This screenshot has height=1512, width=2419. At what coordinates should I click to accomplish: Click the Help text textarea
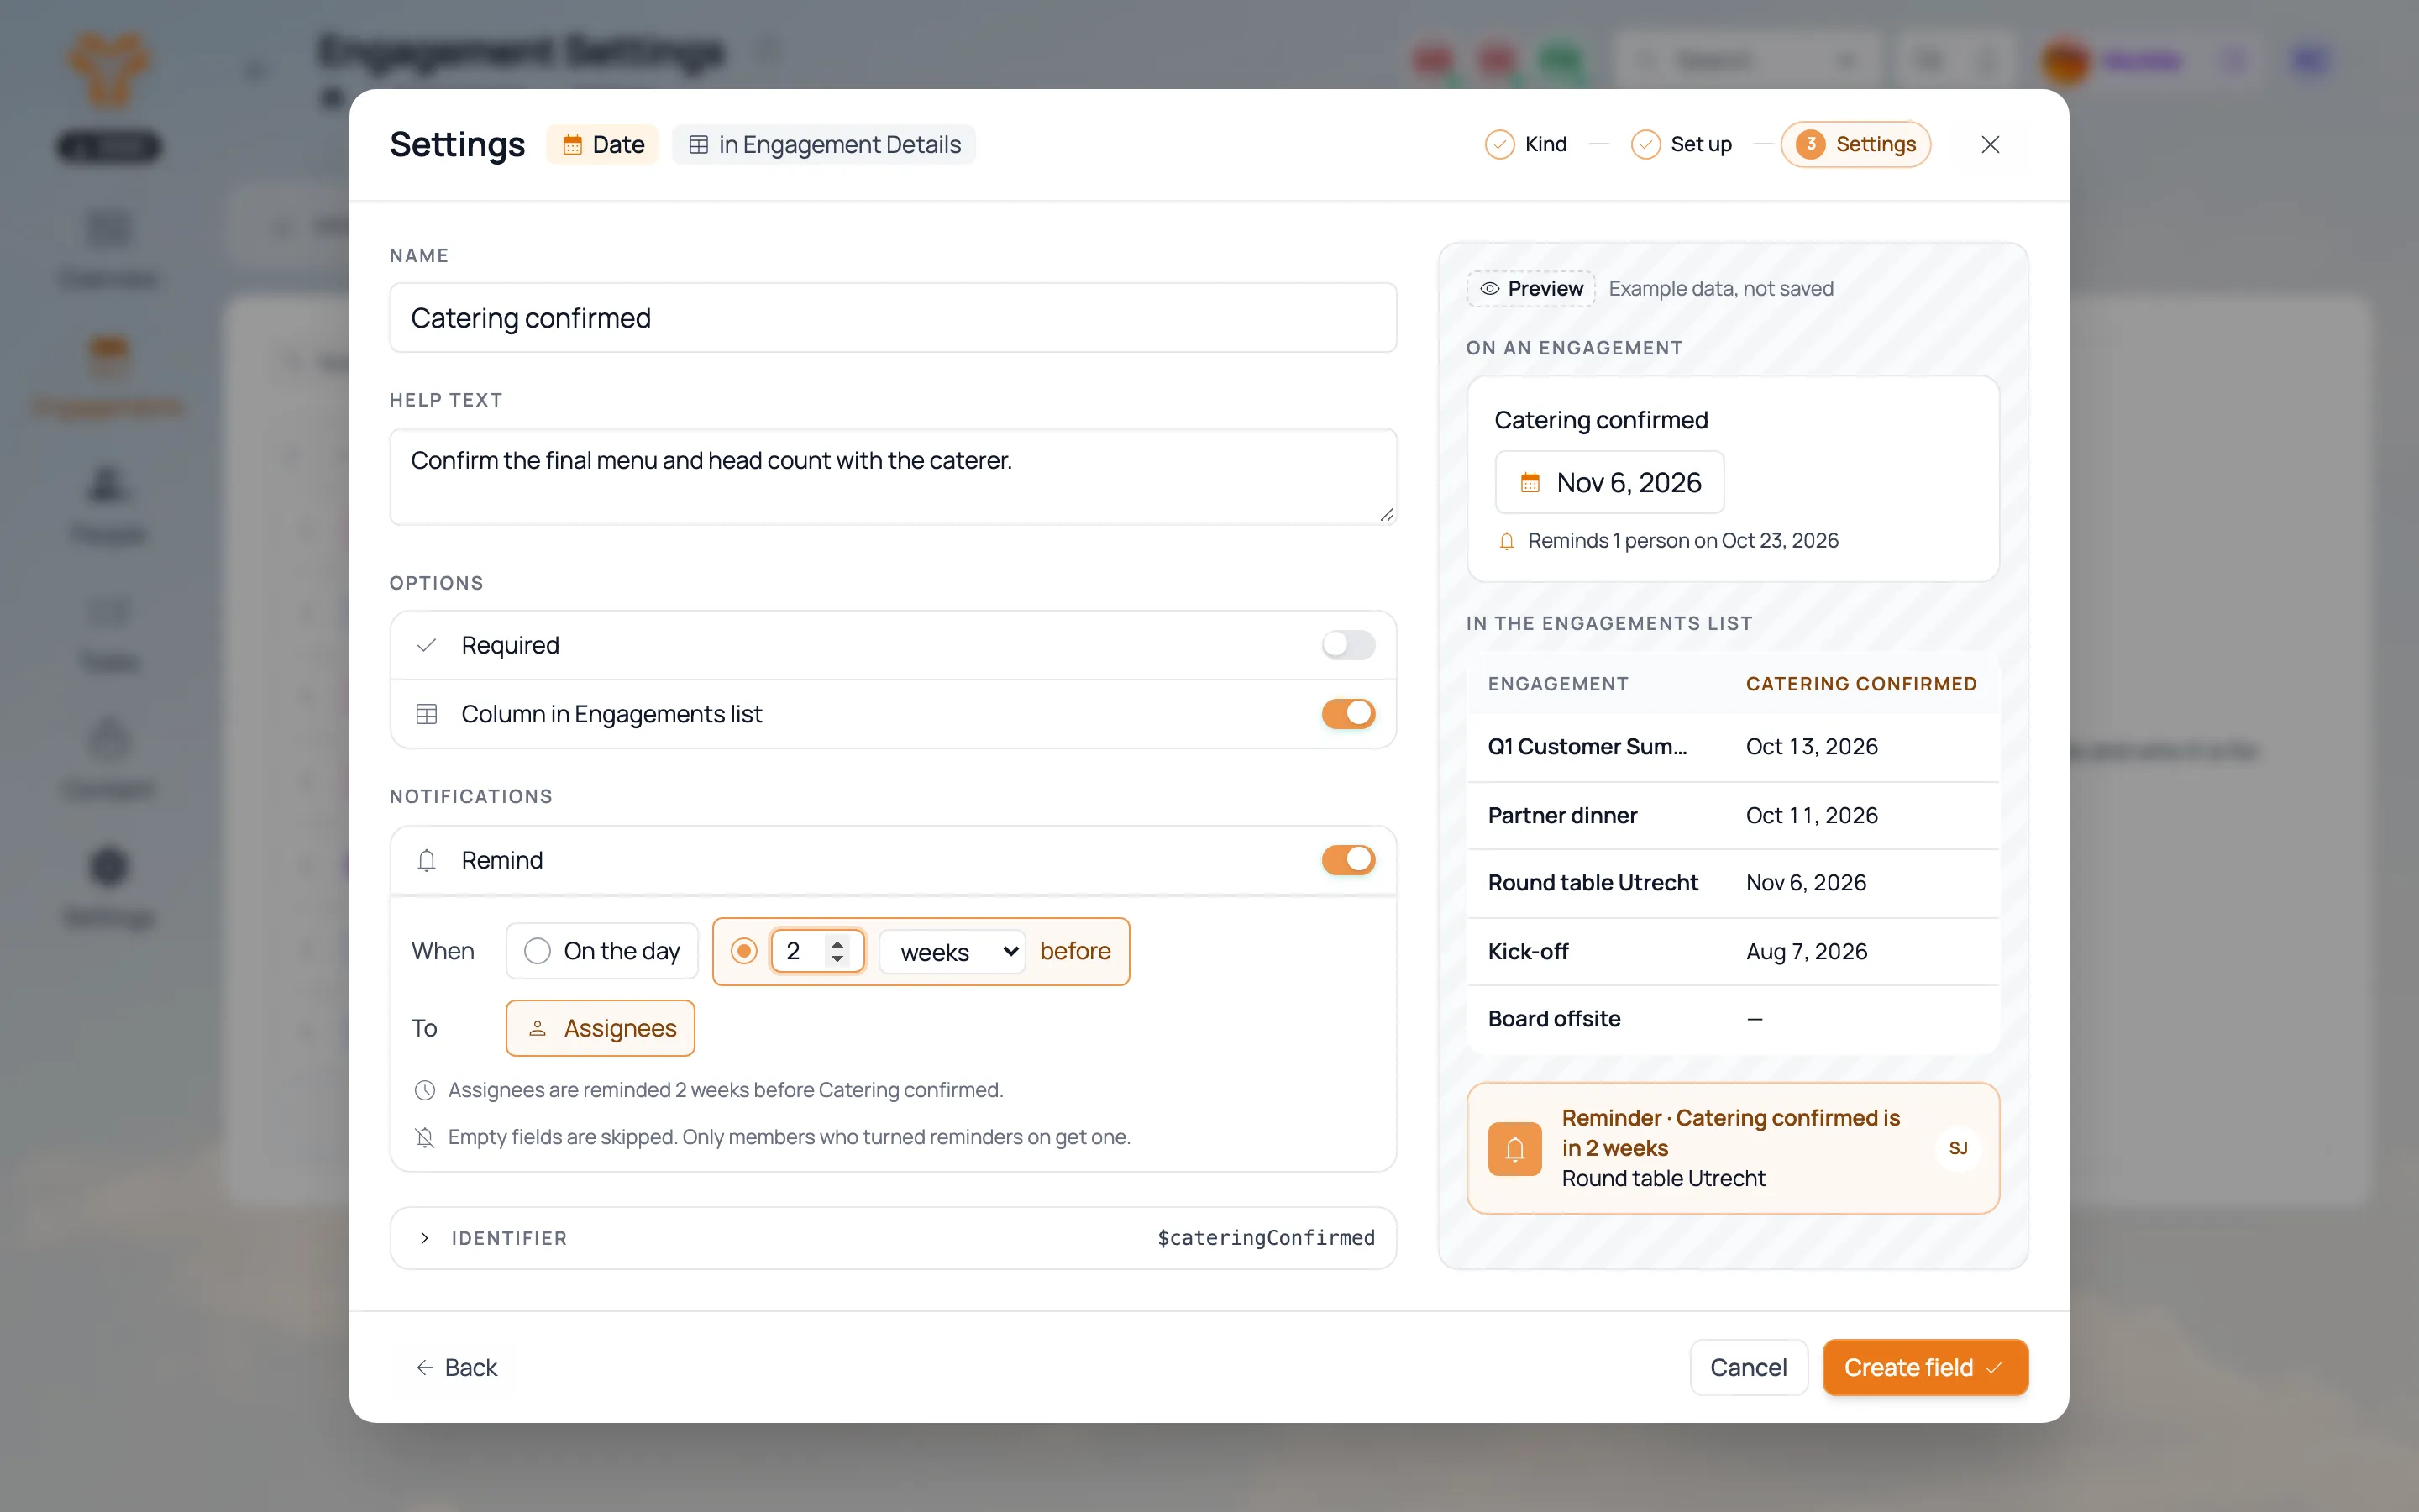point(893,477)
